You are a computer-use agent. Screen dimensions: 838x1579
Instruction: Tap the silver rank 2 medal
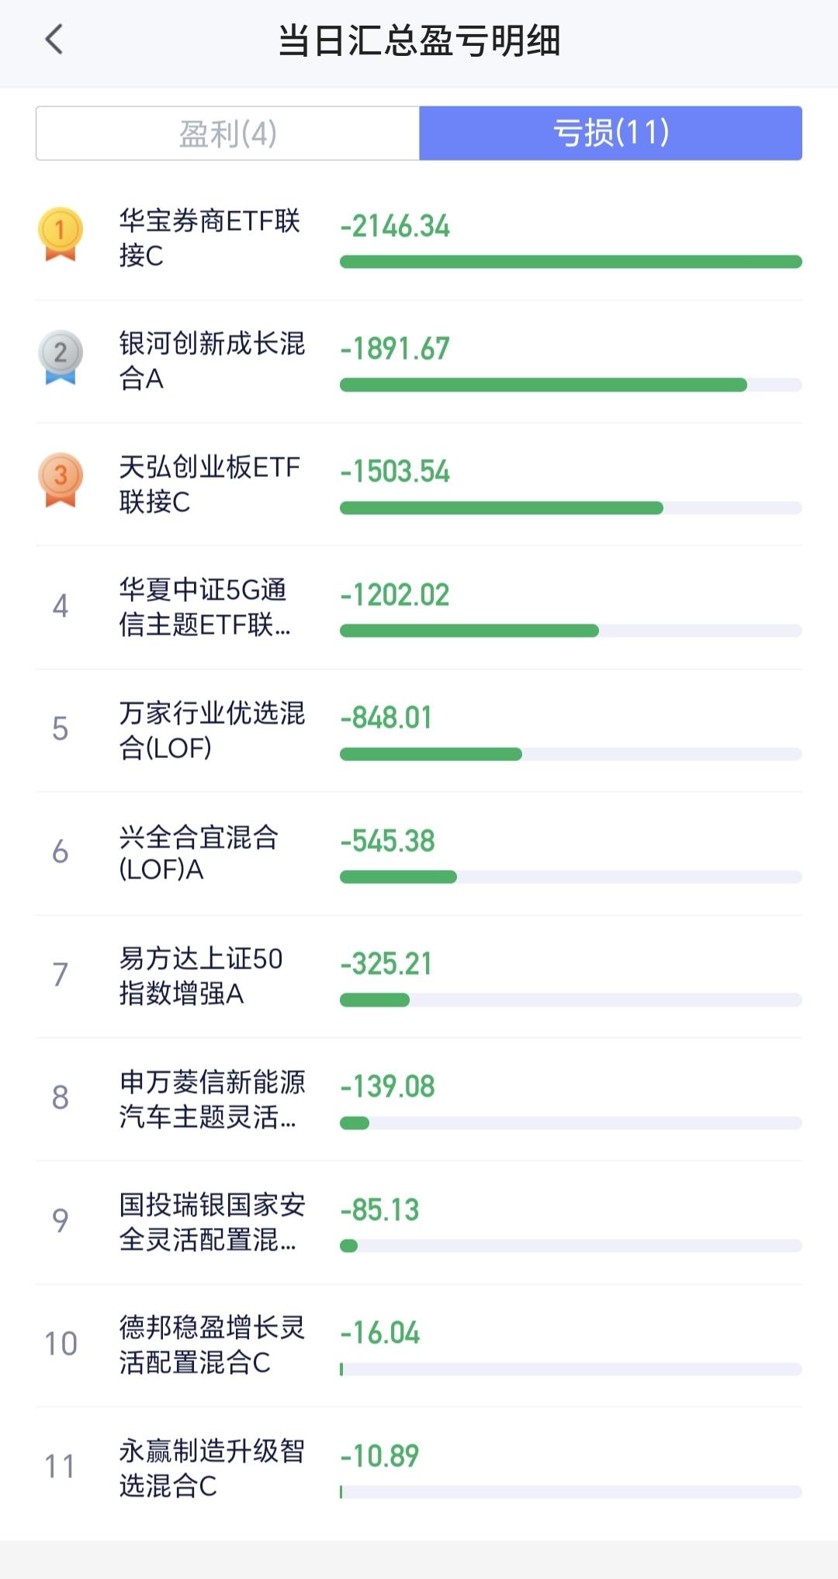pos(61,356)
